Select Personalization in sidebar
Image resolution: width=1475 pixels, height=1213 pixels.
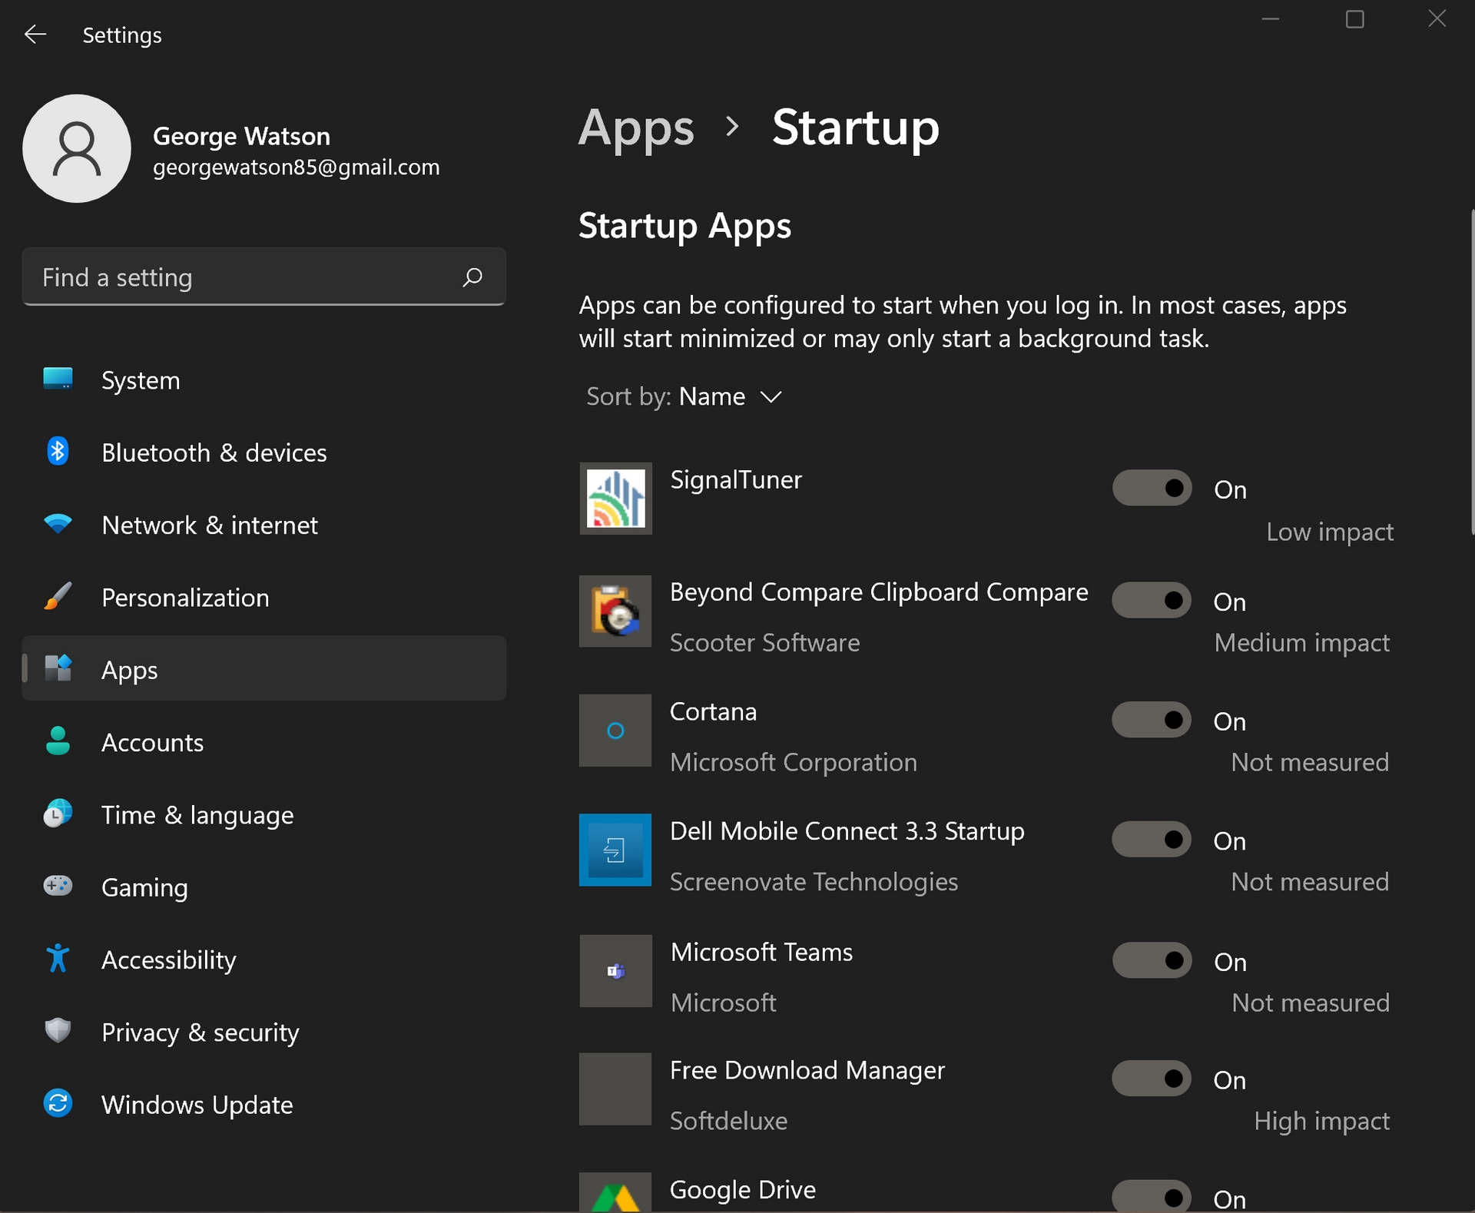(x=264, y=597)
